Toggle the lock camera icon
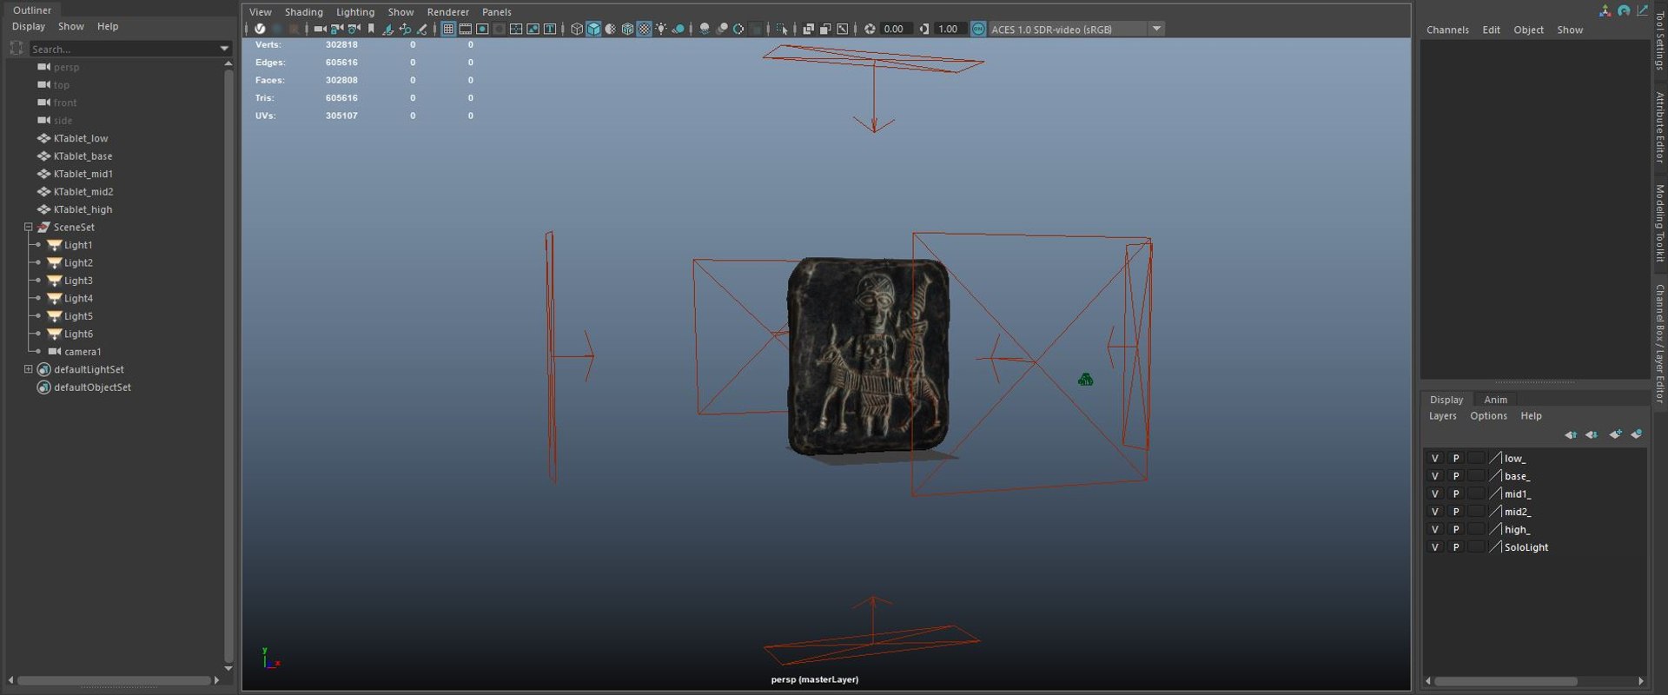The image size is (1668, 695). (x=337, y=29)
